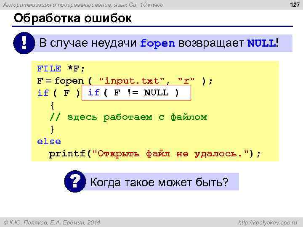Viewport: 303px width, 227px height.
Task: Click the "r" mode string in fopen
Action: [x=186, y=80]
